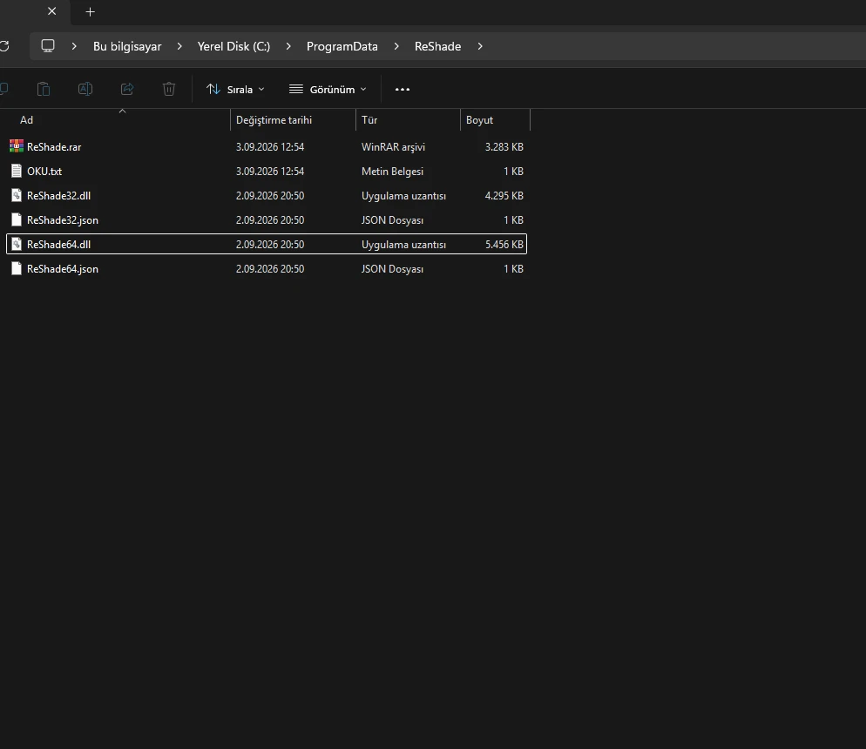Click the Paste clipboard icon in the toolbar
The width and height of the screenshot is (866, 749).
pyautogui.click(x=44, y=89)
